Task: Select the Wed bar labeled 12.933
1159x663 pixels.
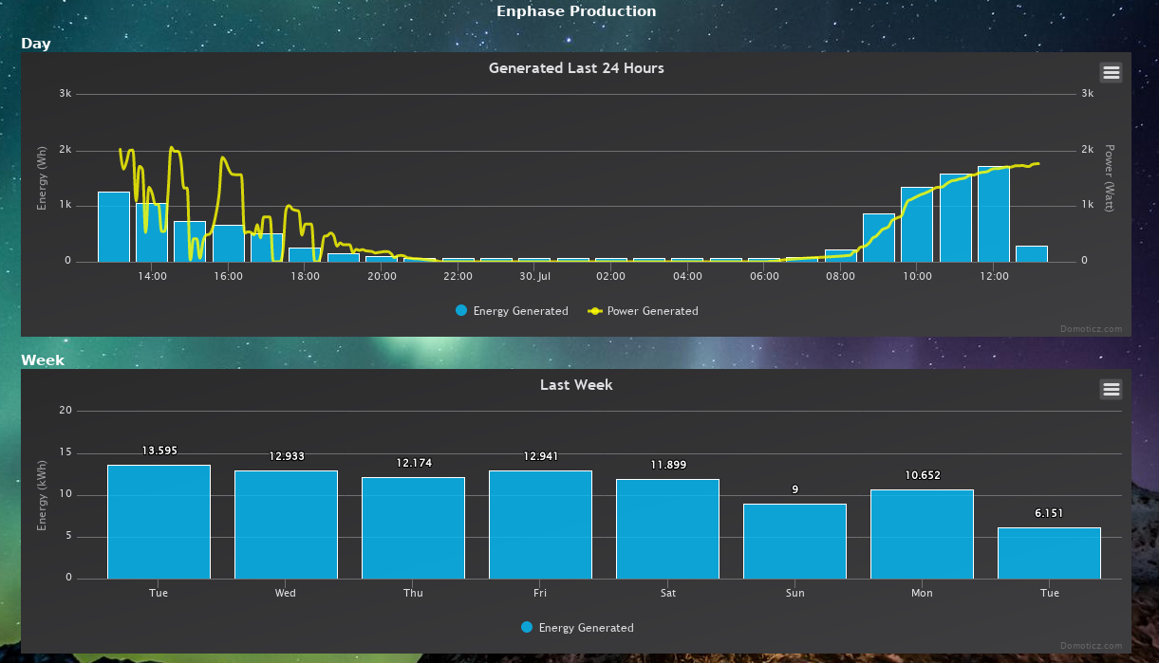Action: (x=286, y=525)
